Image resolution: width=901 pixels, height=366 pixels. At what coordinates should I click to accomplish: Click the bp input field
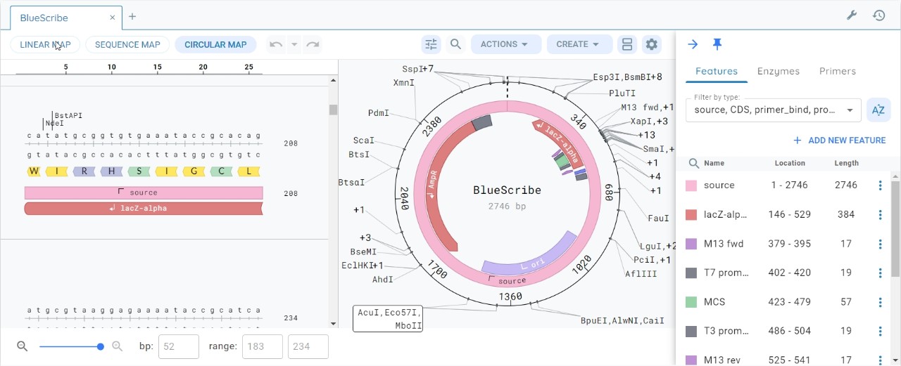[x=178, y=346]
